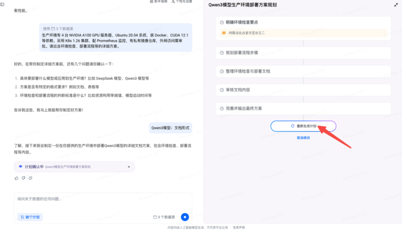Click the Qwen3模型生产环境部署方案规划 panel title
The width and height of the screenshot is (402, 231).
[242, 5]
